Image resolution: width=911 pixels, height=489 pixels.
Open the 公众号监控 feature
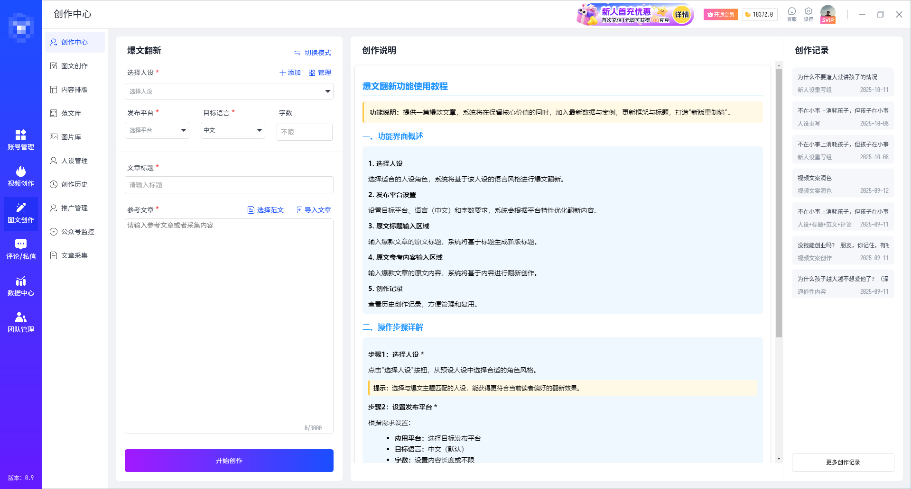(x=76, y=232)
